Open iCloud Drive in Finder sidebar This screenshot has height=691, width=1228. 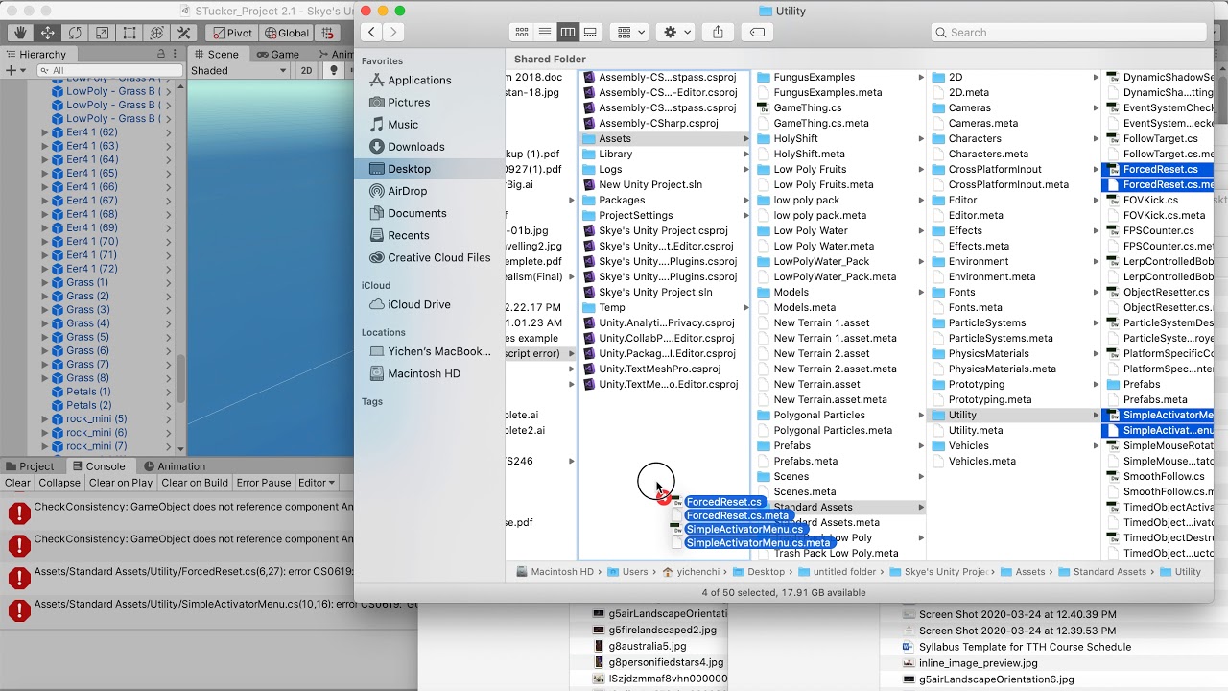coord(419,304)
